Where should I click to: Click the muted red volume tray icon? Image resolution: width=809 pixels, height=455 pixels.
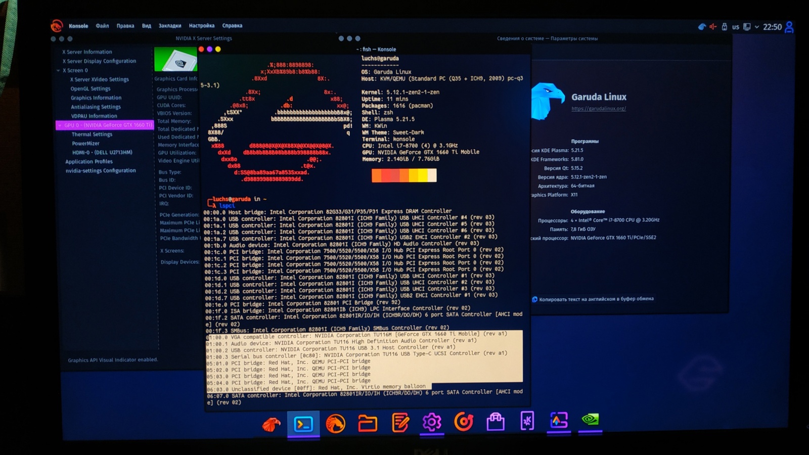713,27
